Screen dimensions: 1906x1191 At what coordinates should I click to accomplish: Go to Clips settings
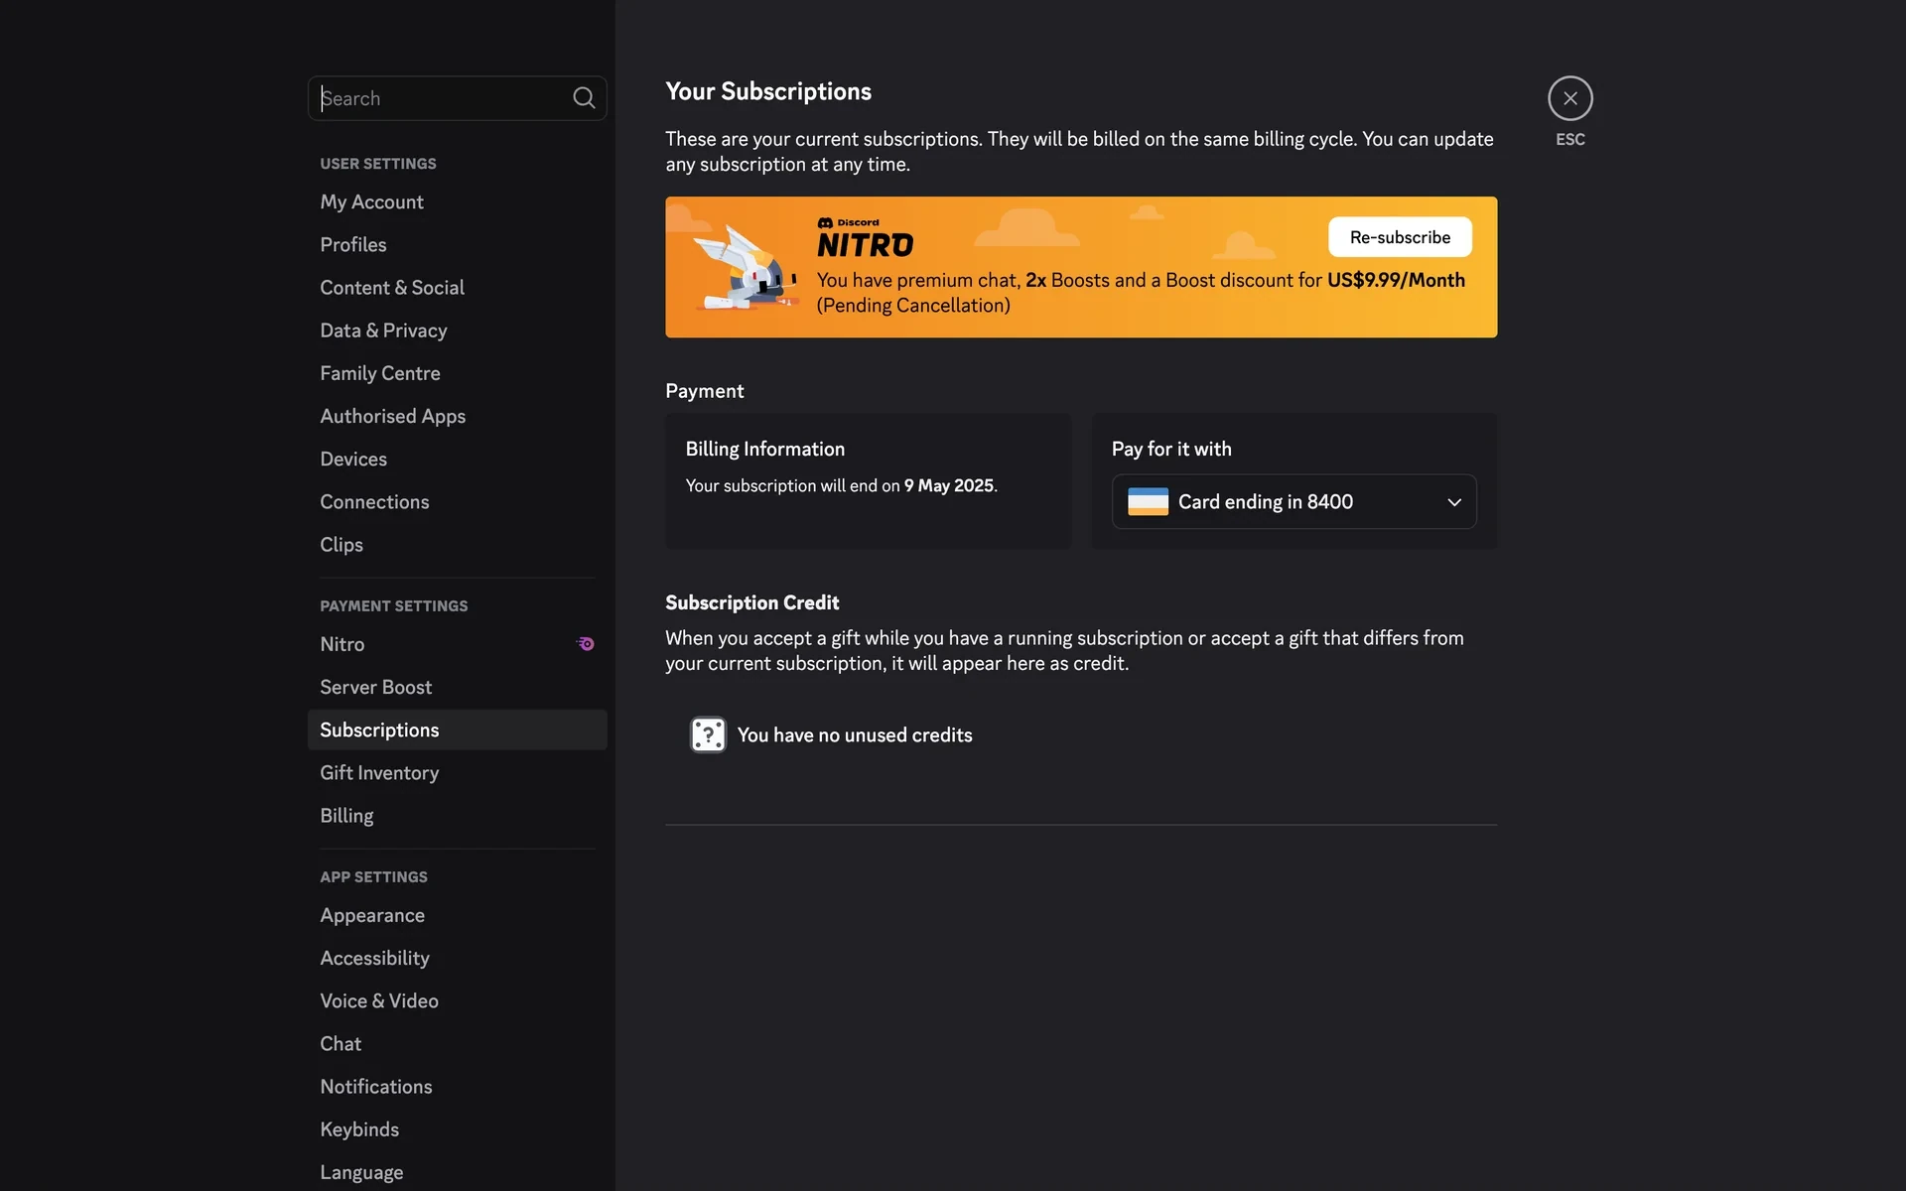pos(457,545)
